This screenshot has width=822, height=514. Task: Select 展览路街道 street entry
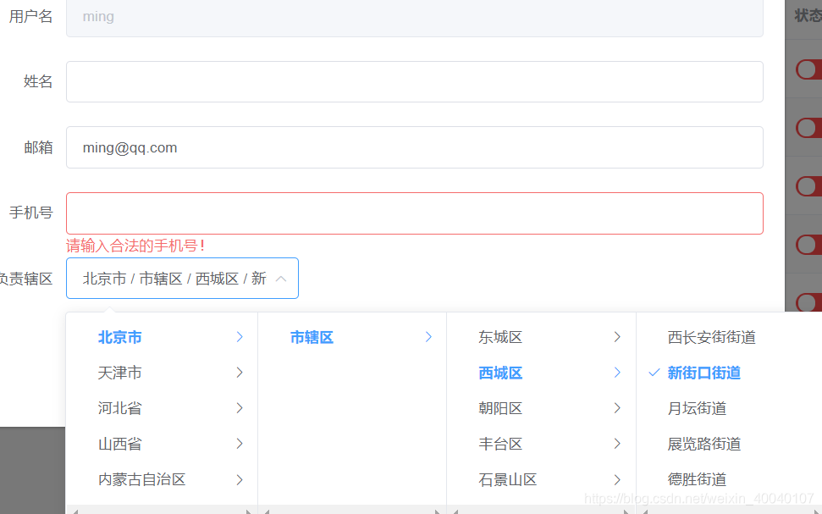[703, 443]
